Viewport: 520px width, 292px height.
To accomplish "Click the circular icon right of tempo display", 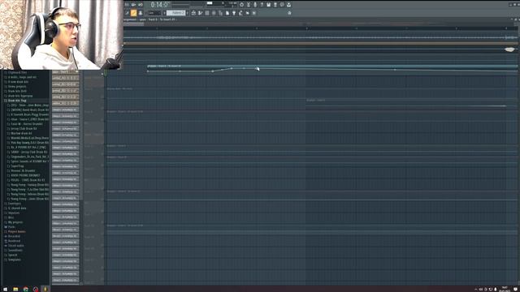I will tap(241, 5).
